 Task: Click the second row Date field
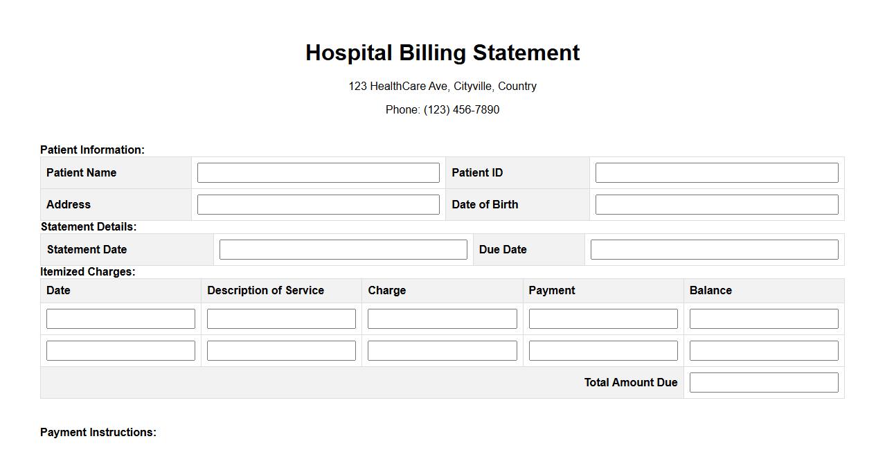(x=120, y=351)
